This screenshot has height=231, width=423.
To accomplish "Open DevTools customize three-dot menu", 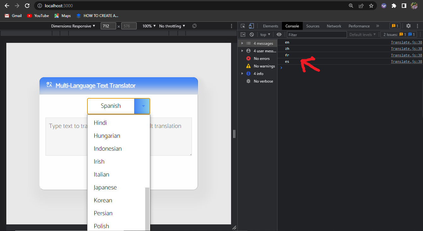I will pos(418,26).
